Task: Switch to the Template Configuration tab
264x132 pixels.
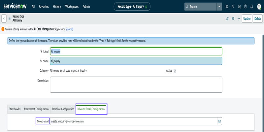Action: [63, 109]
